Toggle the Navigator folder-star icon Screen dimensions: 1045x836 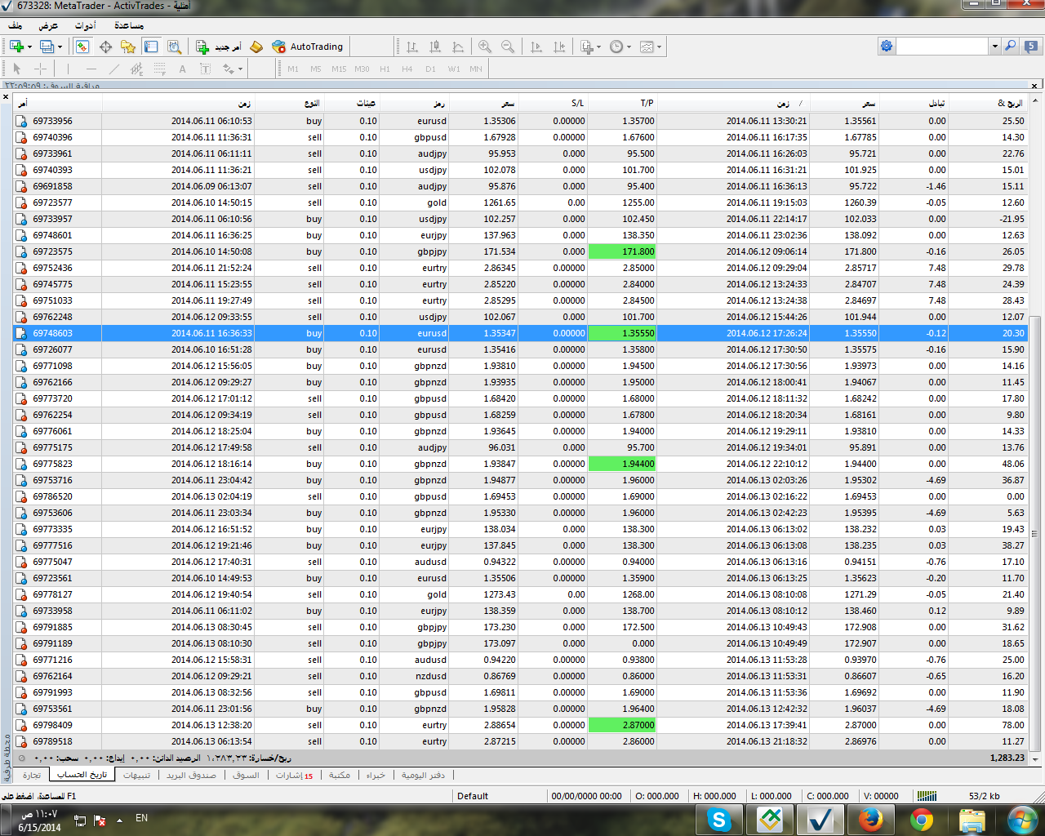point(128,47)
